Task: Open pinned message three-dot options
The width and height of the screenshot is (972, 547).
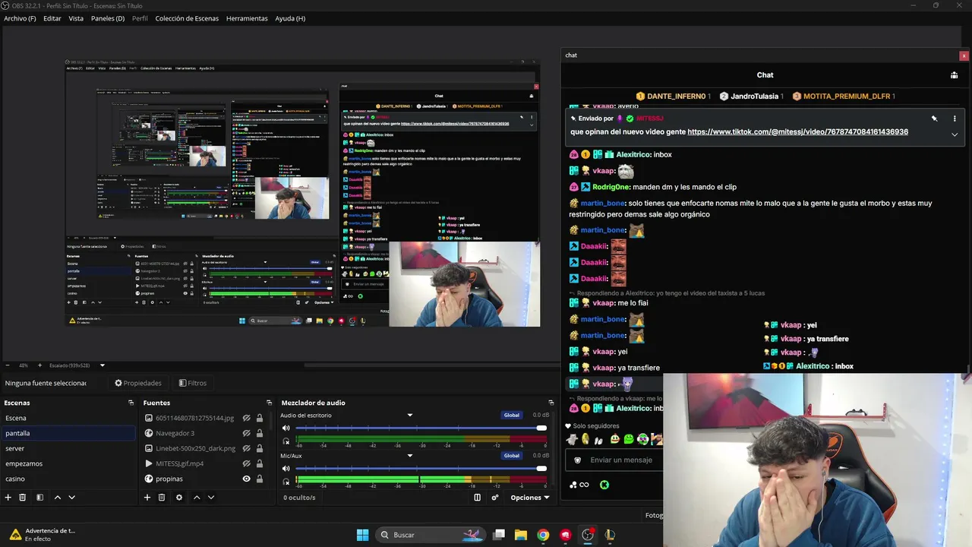Action: pos(955,119)
